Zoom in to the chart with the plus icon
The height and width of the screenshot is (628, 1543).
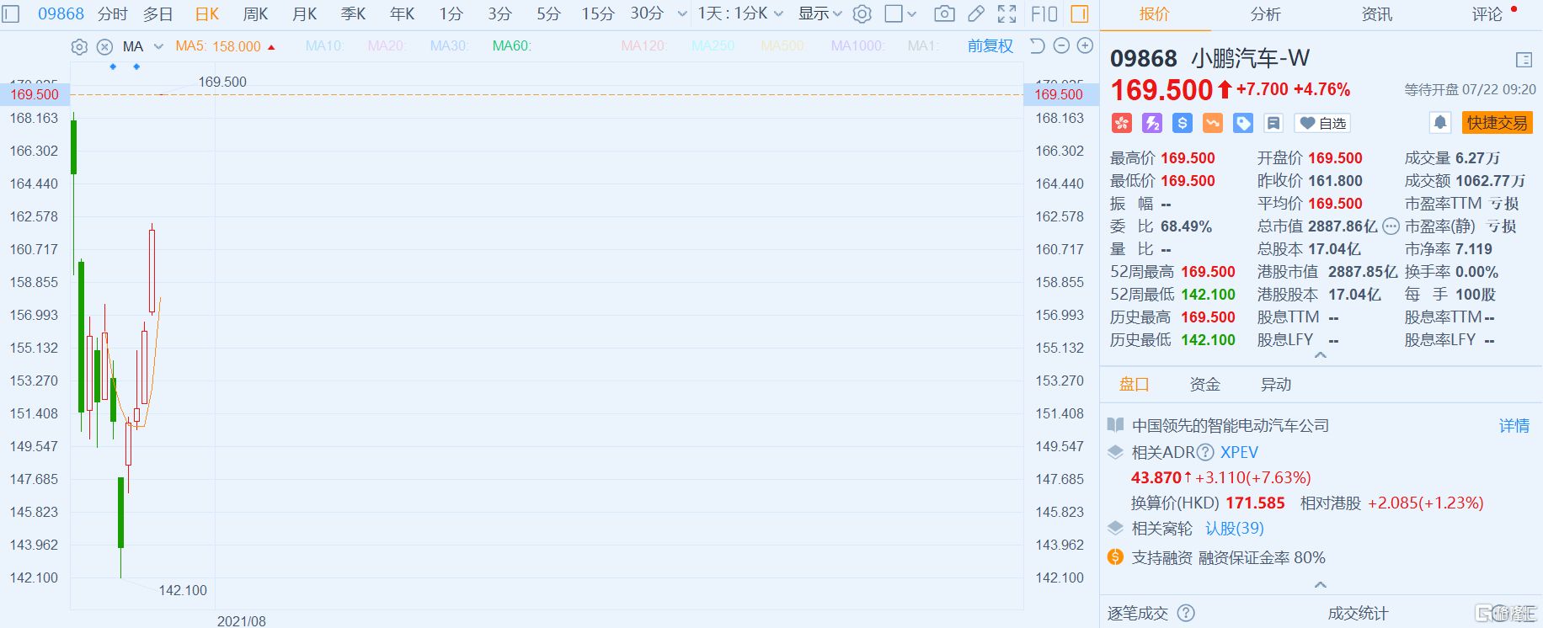(x=1086, y=46)
